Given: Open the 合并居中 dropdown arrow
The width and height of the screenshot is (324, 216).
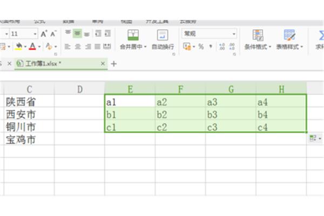Looking at the screenshot, I should tap(145, 47).
